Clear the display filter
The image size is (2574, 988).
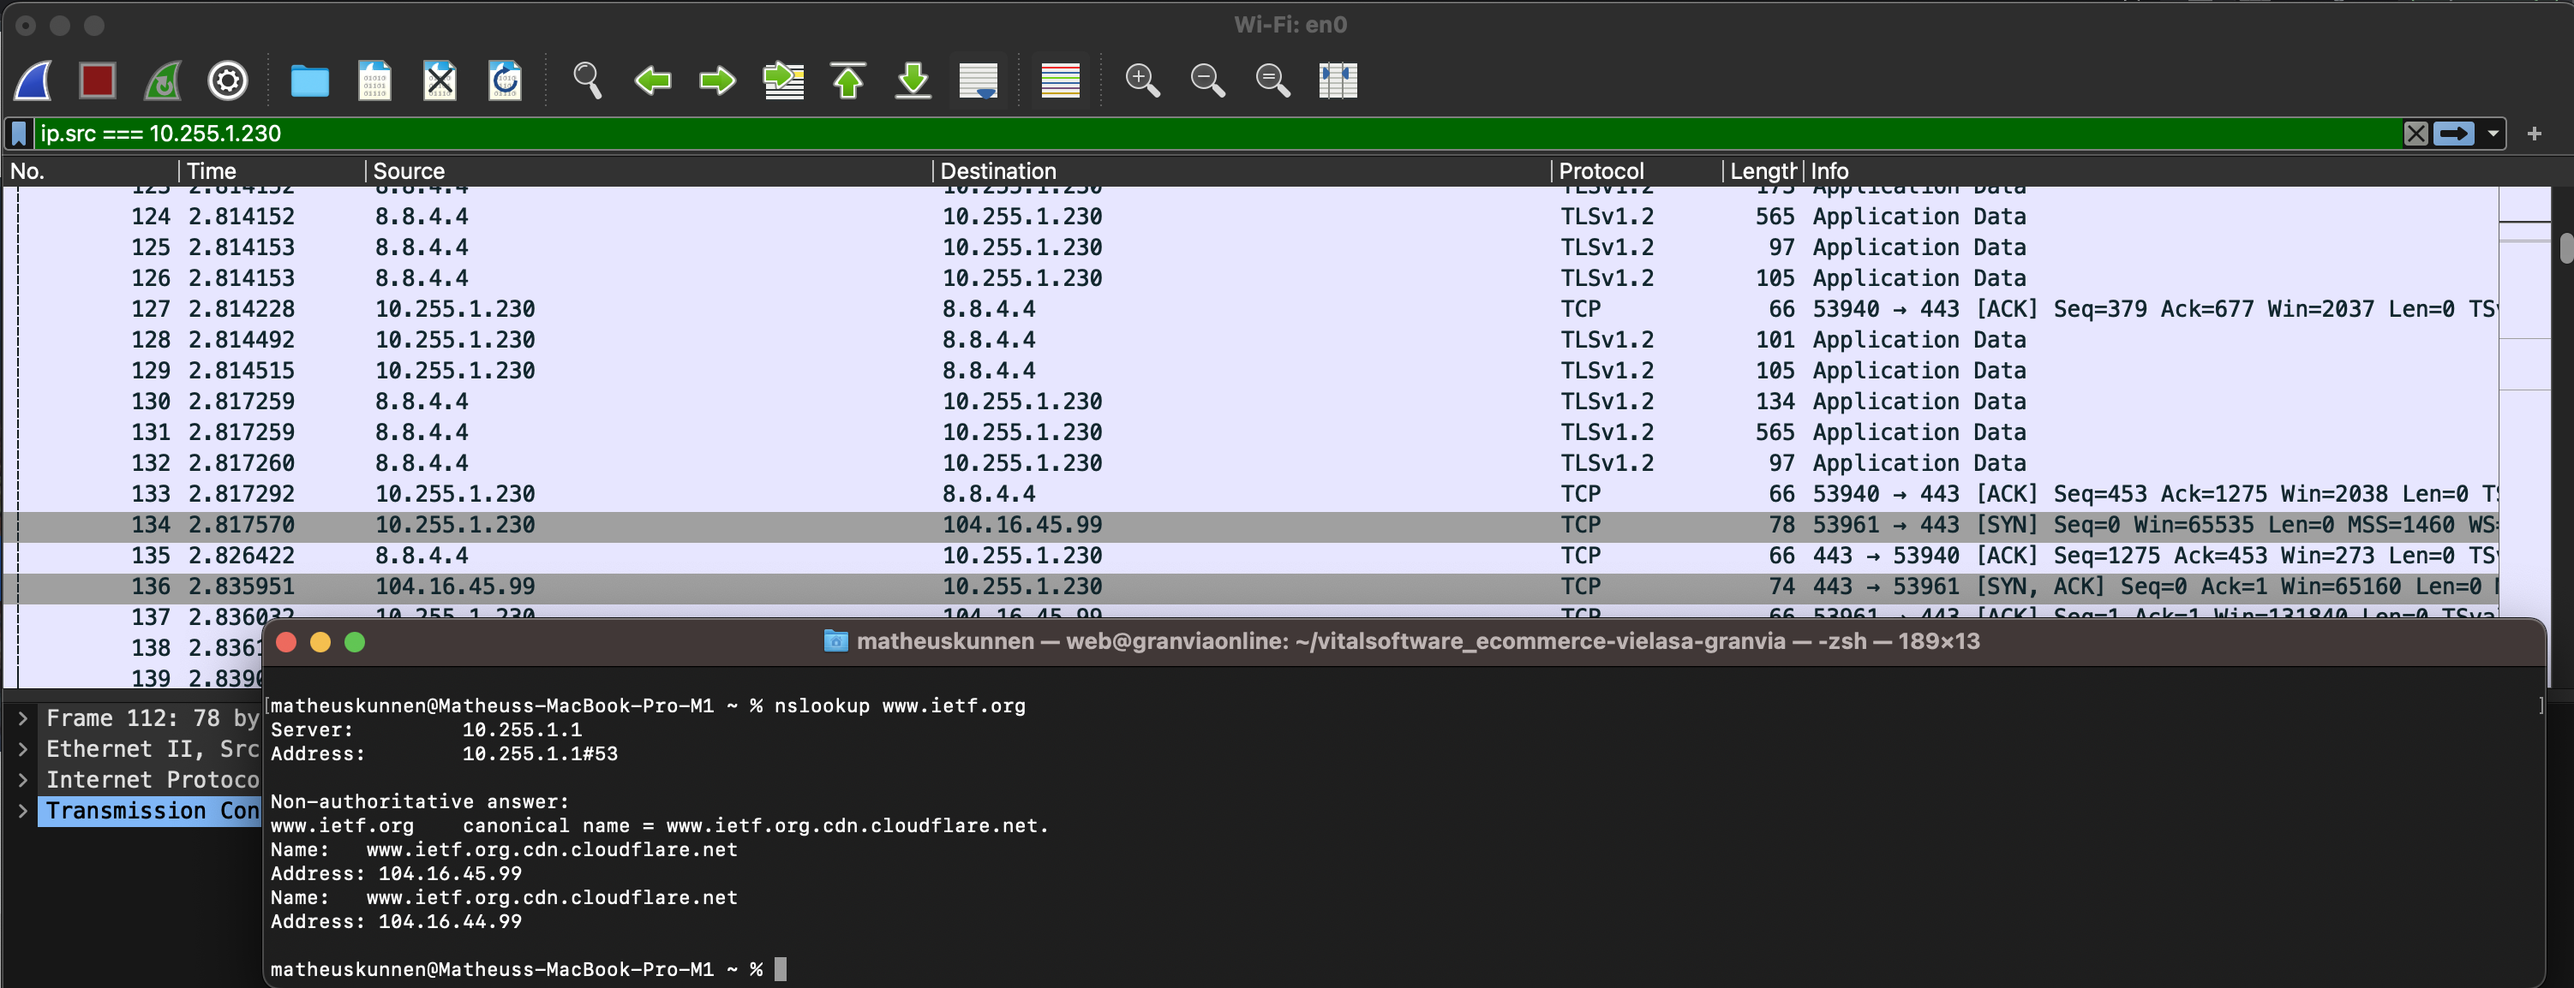2415,134
